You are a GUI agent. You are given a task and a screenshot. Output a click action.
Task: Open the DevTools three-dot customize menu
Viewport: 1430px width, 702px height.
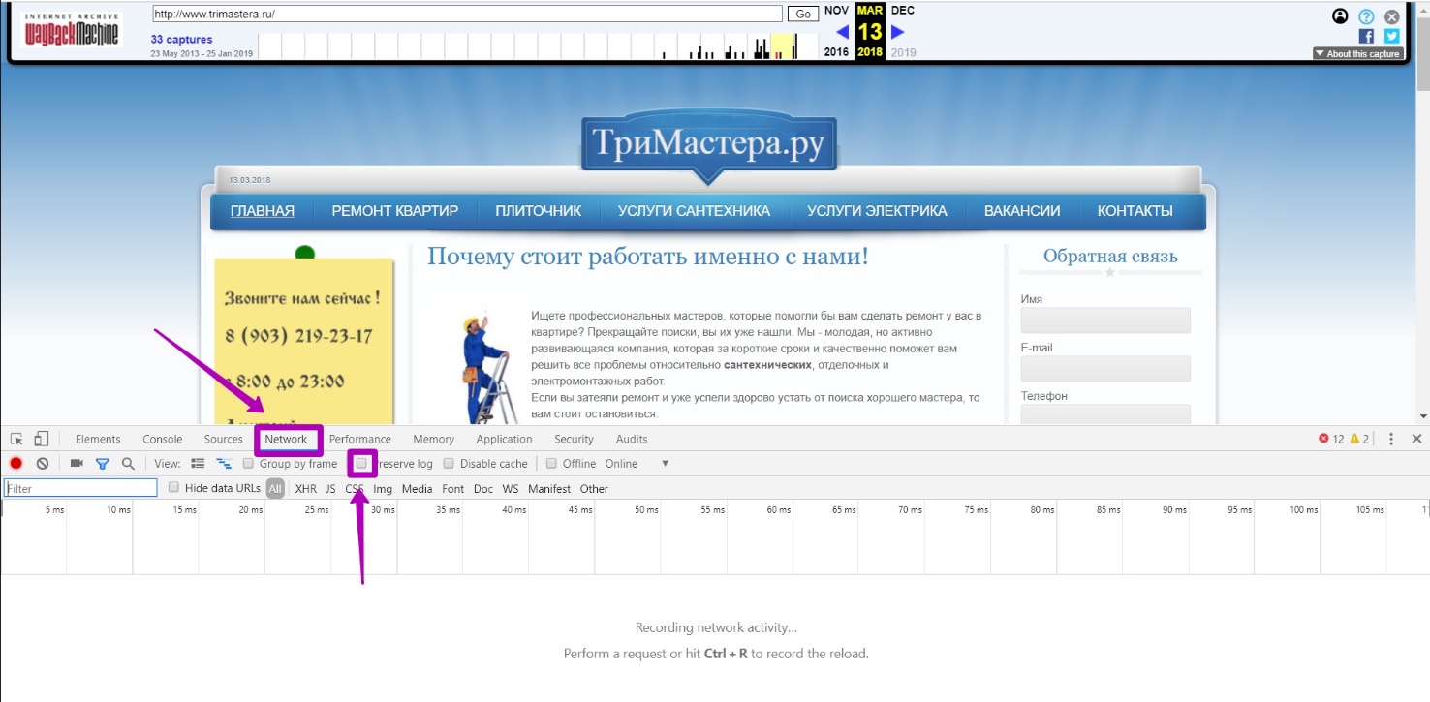1391,440
